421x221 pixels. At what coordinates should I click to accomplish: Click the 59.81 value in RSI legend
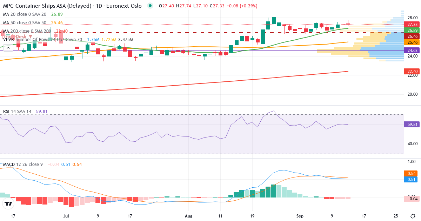(42, 111)
